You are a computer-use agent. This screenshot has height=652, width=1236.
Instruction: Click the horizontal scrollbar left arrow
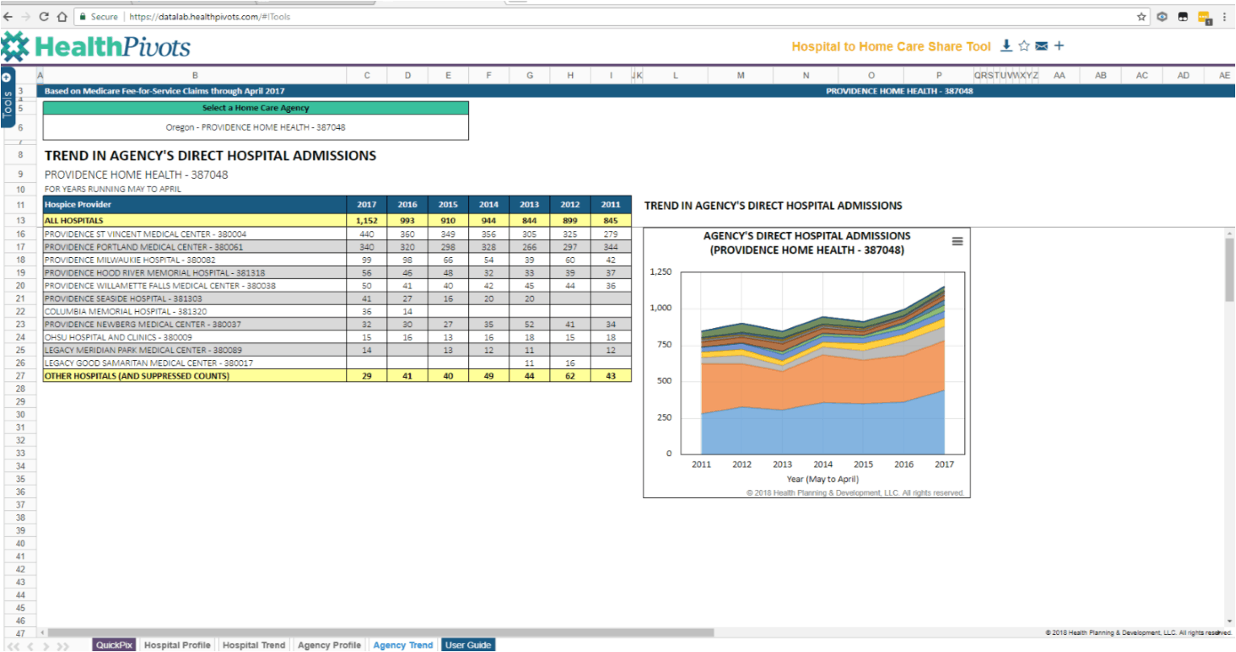[43, 633]
